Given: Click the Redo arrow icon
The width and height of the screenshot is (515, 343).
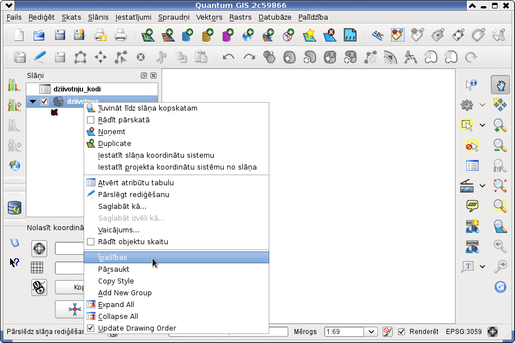Looking at the screenshot, I should click(249, 57).
